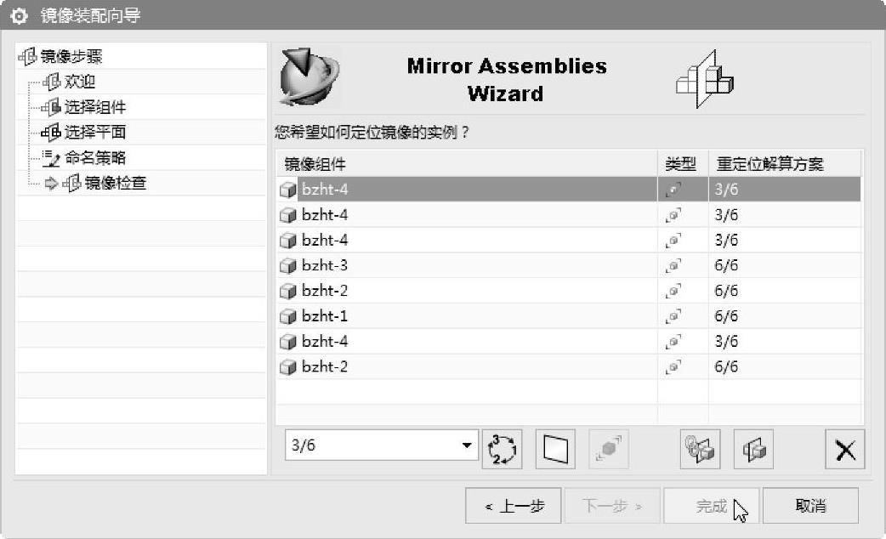Image resolution: width=886 pixels, height=539 pixels.
Task: Click the cube icon left of X button
Action: 753,448
